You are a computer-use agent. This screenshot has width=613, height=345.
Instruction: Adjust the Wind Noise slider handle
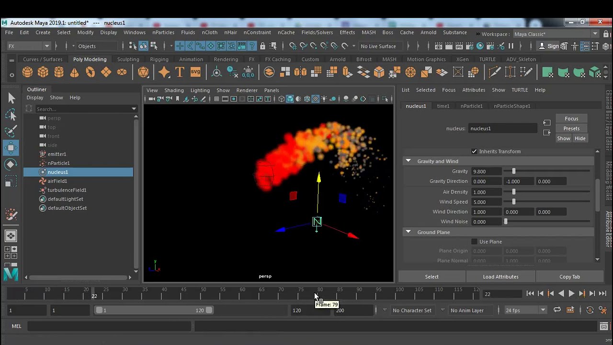click(x=506, y=221)
